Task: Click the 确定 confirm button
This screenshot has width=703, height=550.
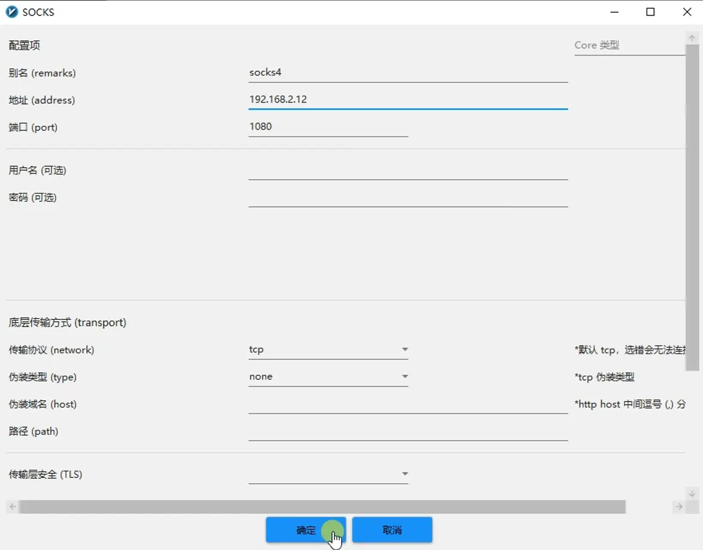Action: coord(306,530)
